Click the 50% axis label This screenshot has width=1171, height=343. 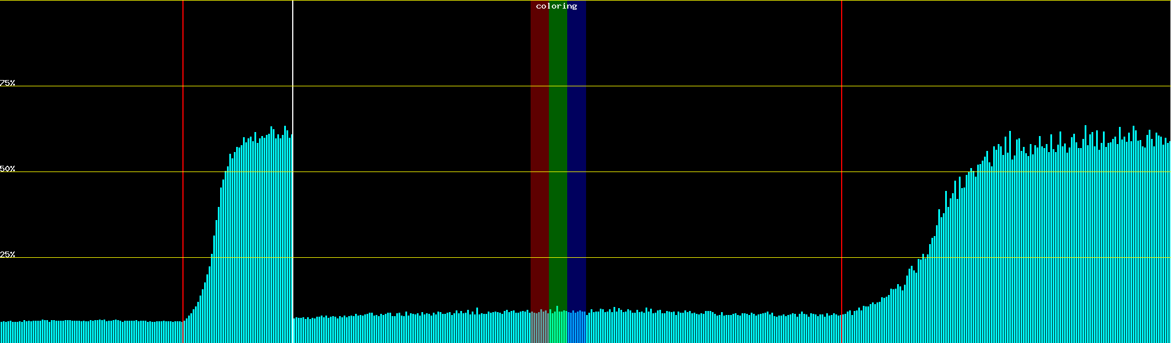[x=7, y=169]
